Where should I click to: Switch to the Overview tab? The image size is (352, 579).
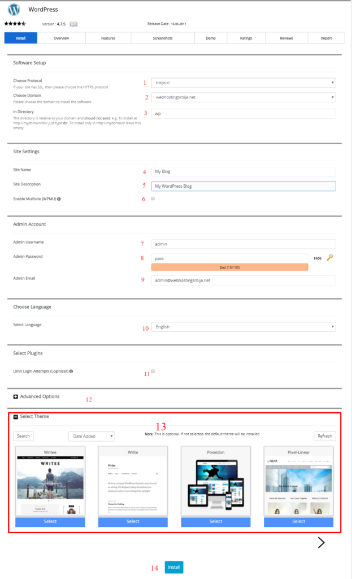61,38
